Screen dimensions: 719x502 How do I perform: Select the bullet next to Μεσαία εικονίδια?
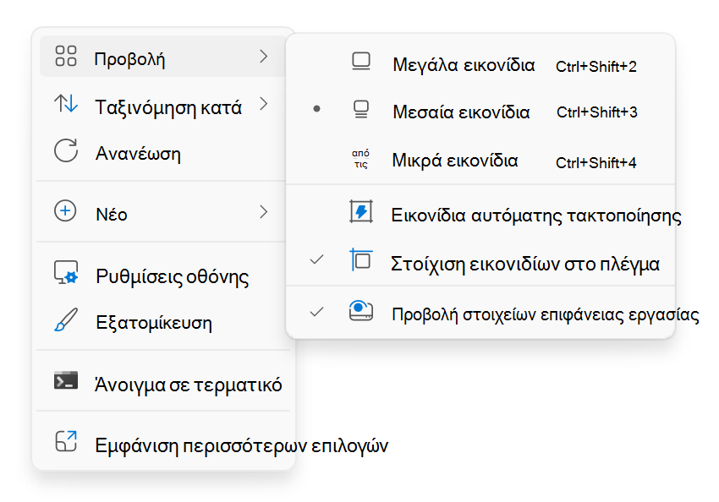click(316, 108)
